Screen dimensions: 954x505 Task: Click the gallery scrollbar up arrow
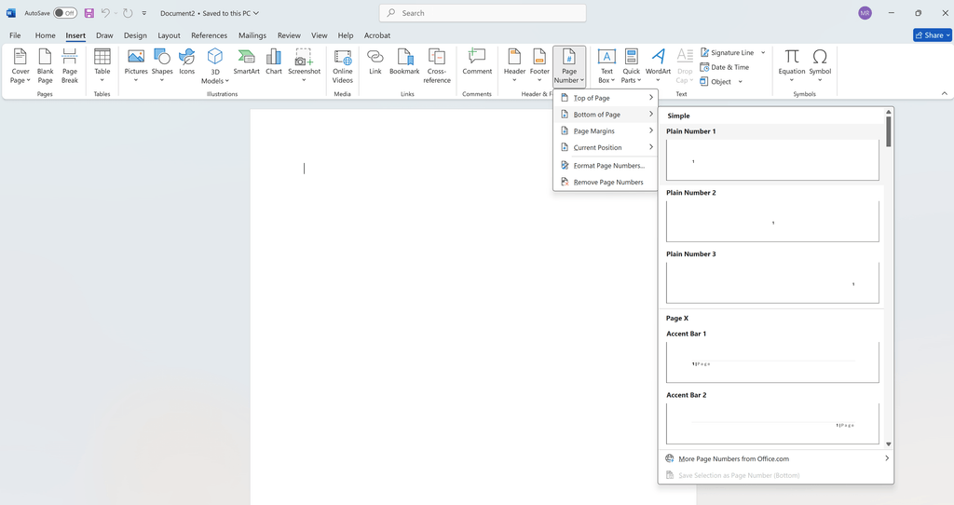point(888,112)
